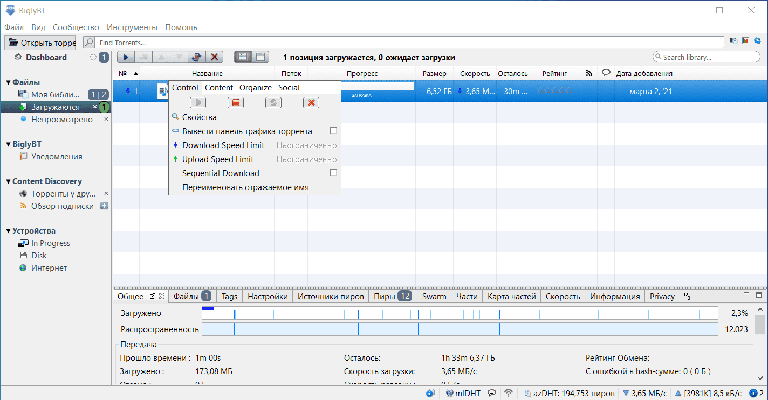Click the move up arrow toolbar button
768x400 pixels.
pos(162,57)
